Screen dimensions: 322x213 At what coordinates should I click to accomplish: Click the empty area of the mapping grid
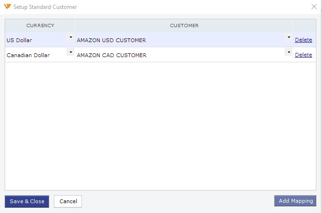(161, 126)
